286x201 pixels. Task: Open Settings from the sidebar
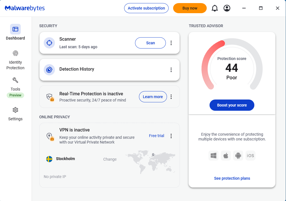[15, 114]
